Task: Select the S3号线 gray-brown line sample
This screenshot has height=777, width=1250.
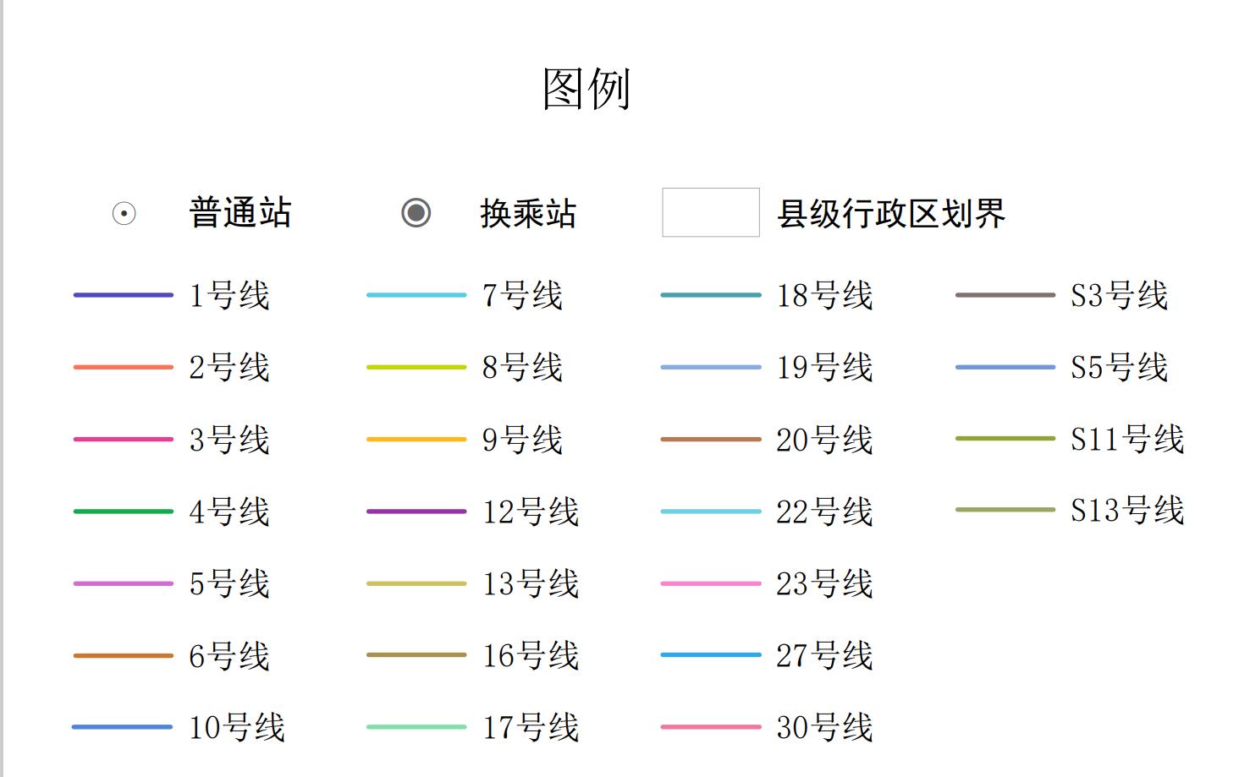Action: (x=1005, y=295)
